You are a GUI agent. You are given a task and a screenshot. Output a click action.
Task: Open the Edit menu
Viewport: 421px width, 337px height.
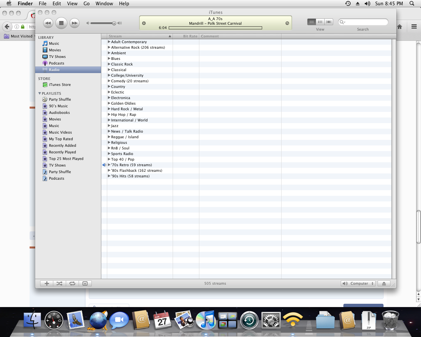(57, 4)
